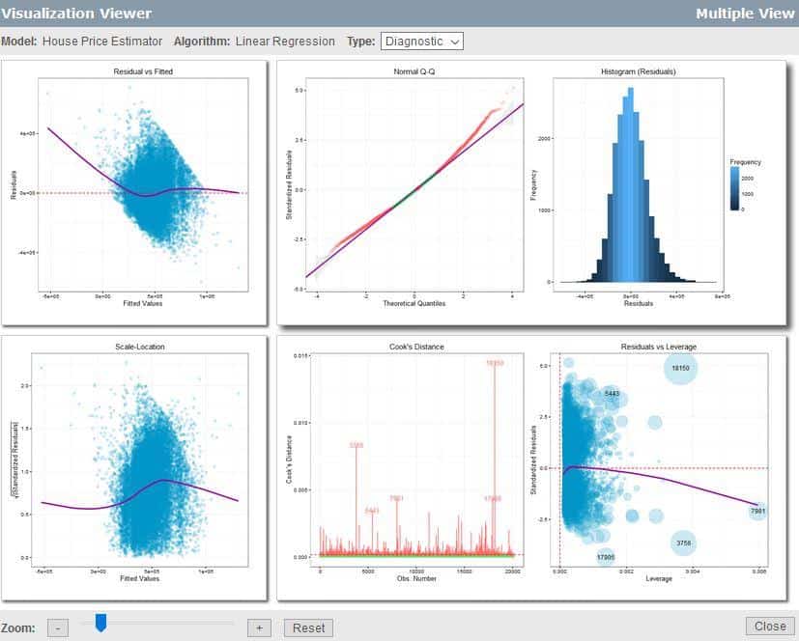Select the Histogram (Residuals) chart

pyautogui.click(x=630, y=183)
